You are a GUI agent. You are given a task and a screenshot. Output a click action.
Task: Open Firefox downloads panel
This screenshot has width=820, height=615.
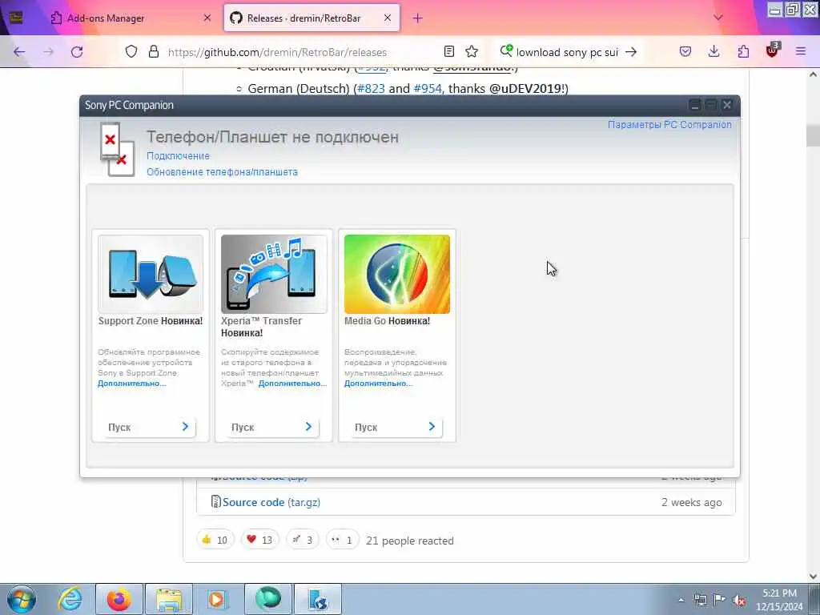click(713, 51)
